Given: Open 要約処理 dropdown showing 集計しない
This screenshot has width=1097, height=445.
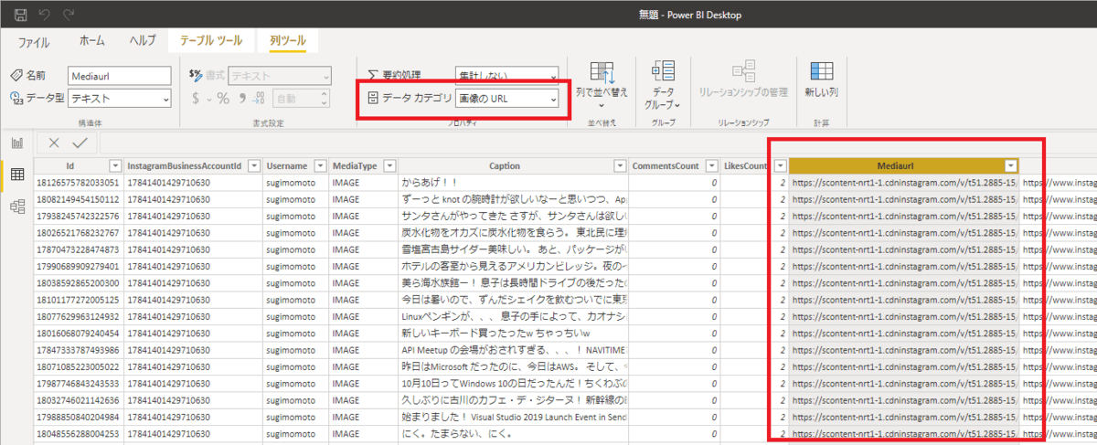Looking at the screenshot, I should (x=507, y=75).
